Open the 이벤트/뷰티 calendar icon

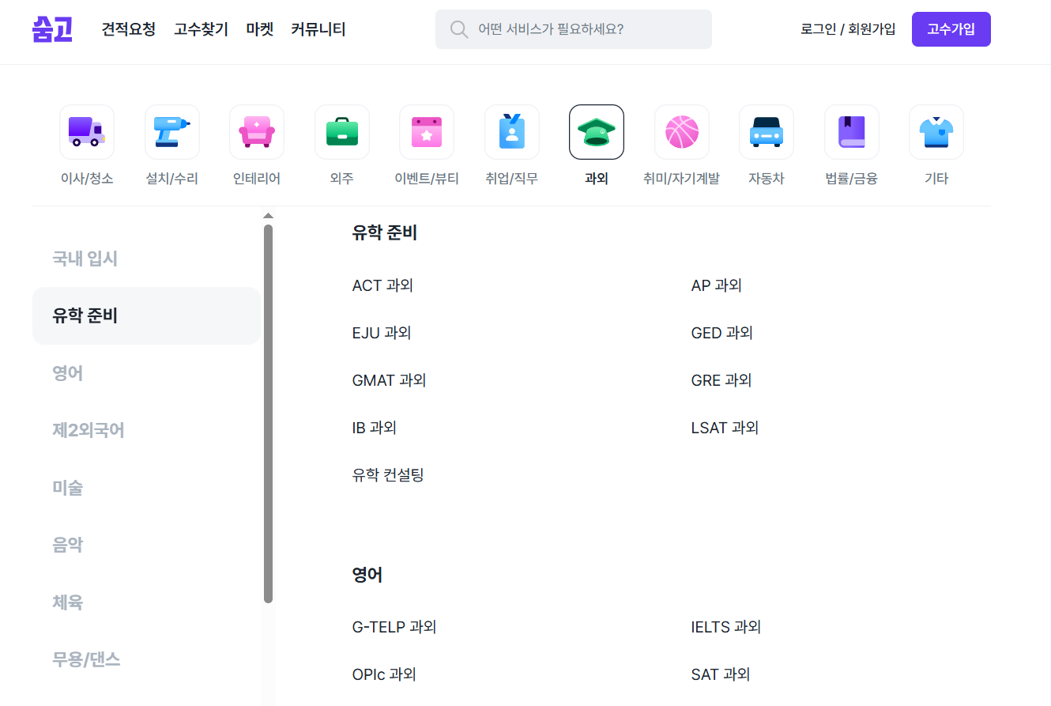point(427,132)
